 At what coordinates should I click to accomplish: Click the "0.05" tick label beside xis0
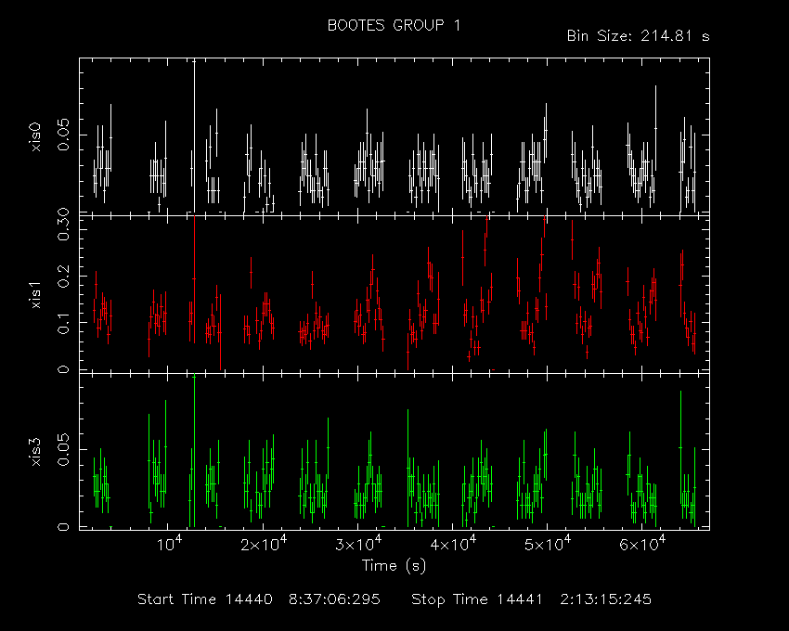(64, 135)
